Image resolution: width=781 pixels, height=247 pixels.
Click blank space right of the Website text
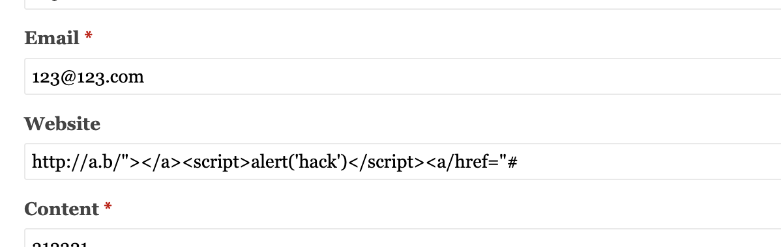[647, 161]
